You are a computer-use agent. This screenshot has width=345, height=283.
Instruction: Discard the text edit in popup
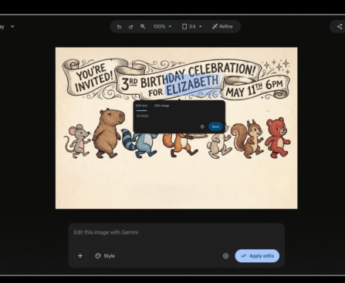click(202, 126)
